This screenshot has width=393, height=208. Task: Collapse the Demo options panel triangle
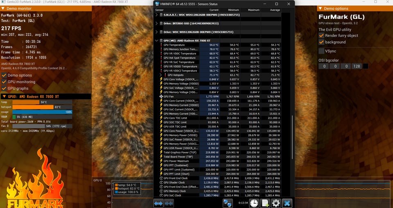coord(320,9)
